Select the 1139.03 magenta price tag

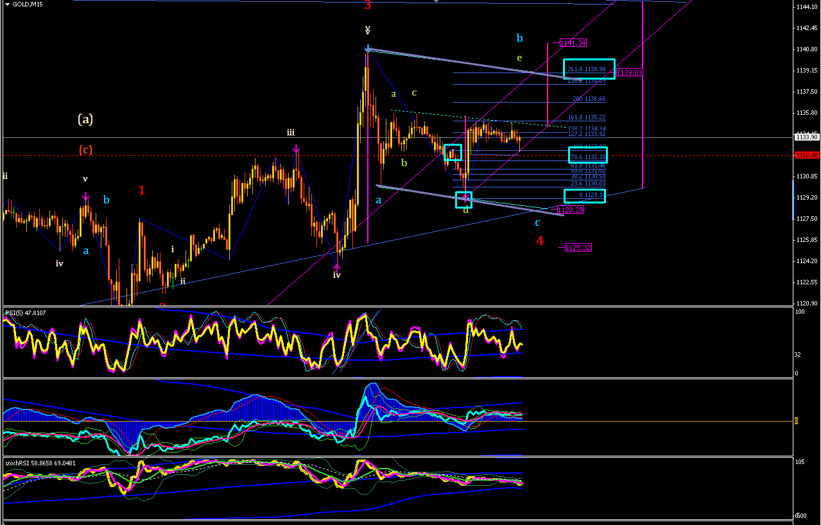629,73
